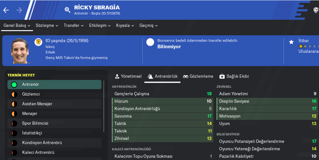Image resolution: width=319 pixels, height=160 pixels.
Task: Expand the Genel Bakış dropdown
Action: tap(17, 25)
